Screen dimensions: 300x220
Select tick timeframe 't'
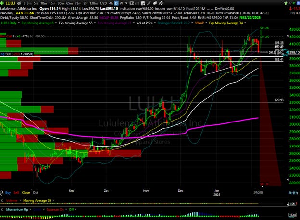coord(24,3)
